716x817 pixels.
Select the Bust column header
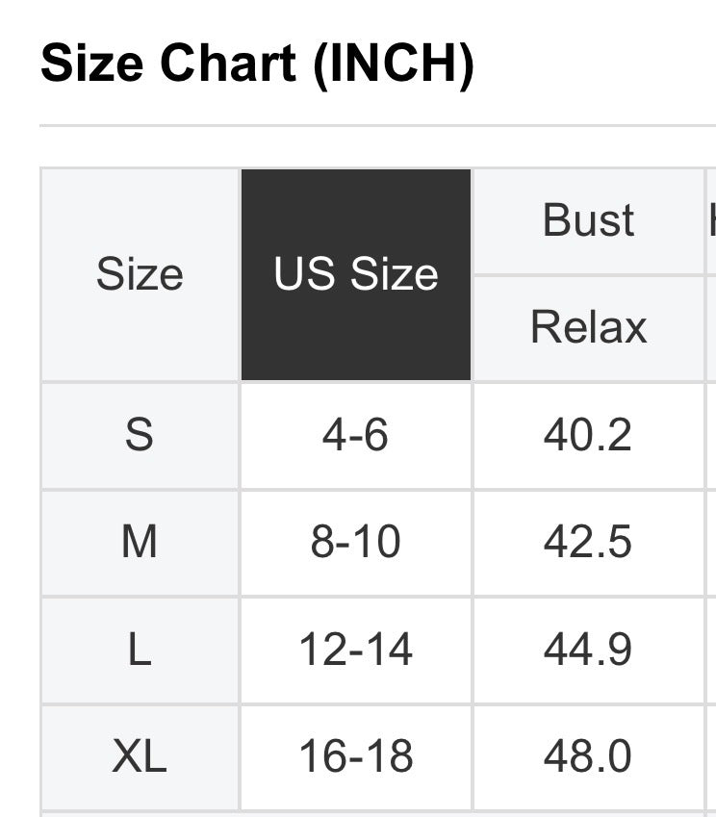click(588, 220)
